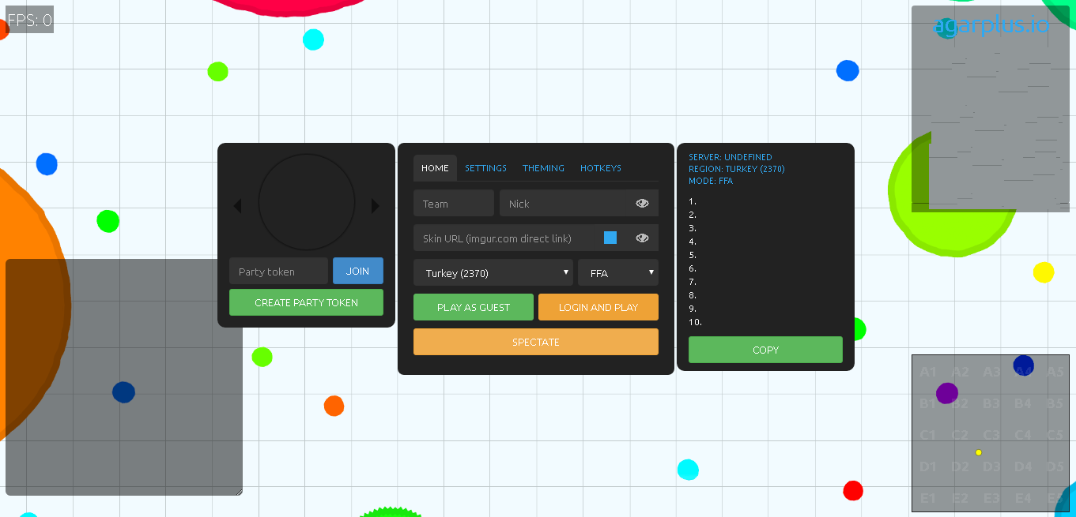The image size is (1076, 517).
Task: Toggle nick visibility eye icon
Action: pos(642,204)
